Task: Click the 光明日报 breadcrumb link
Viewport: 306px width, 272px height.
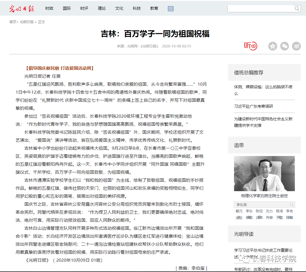Action: tap(27, 22)
